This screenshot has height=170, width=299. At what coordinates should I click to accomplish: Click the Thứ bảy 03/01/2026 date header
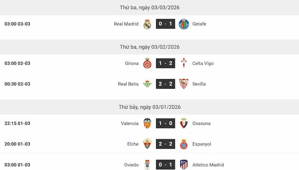click(x=149, y=107)
